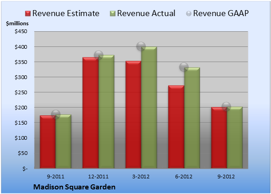Viewport: 271px width, 194px height.
Task: Select the Revenue Estimate legend label
Action: point(66,13)
